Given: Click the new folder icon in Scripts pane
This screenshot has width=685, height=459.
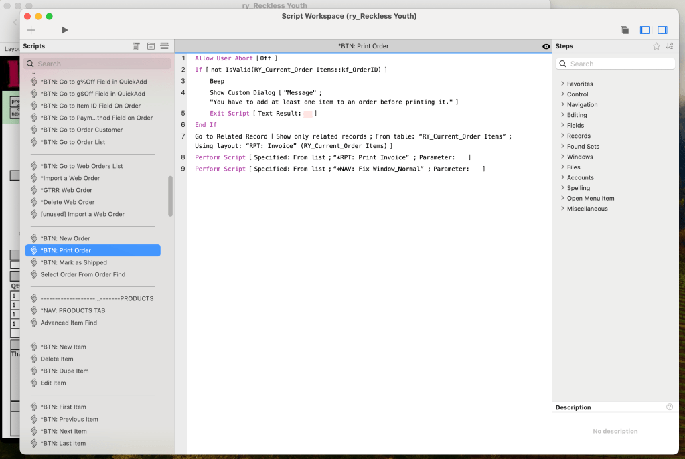Looking at the screenshot, I should (151, 46).
